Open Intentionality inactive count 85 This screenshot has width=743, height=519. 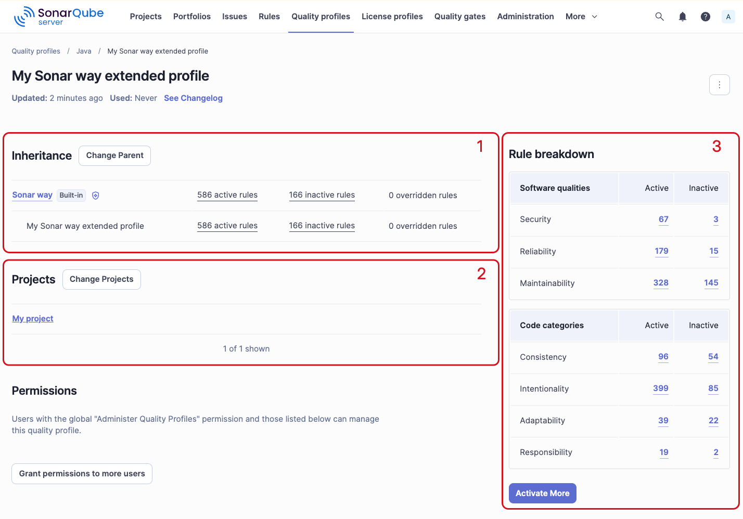click(x=713, y=388)
